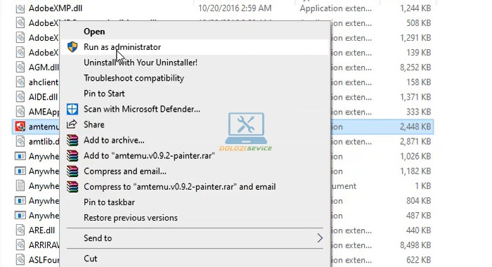This screenshot has width=492, height=267.
Task: Click the 158 KB size value
Action: point(419,82)
